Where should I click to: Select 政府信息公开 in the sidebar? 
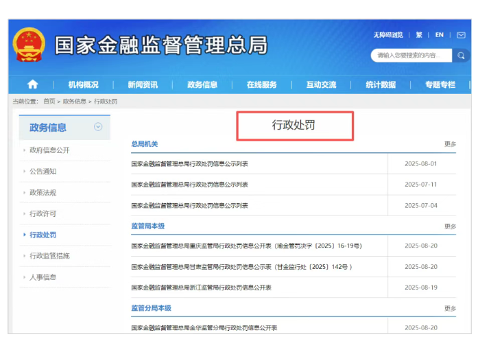coord(49,150)
